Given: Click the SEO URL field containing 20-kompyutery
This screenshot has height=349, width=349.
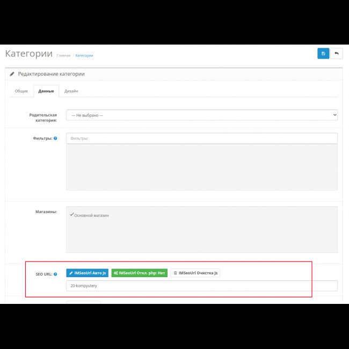Looking at the screenshot, I should [201, 286].
